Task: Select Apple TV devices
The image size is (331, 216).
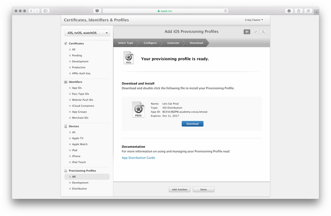Action: 78,138
